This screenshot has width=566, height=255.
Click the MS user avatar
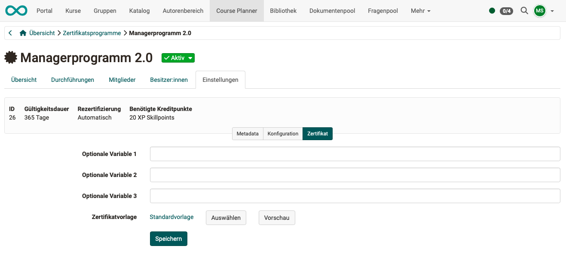click(x=540, y=11)
